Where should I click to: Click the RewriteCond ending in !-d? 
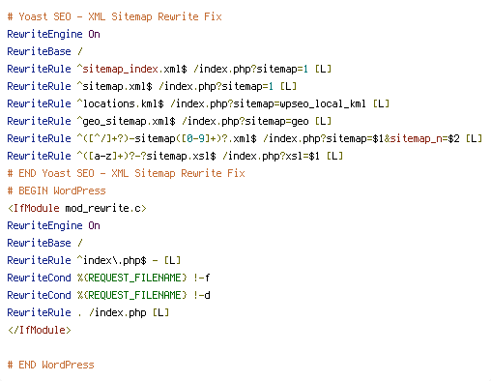point(108,295)
